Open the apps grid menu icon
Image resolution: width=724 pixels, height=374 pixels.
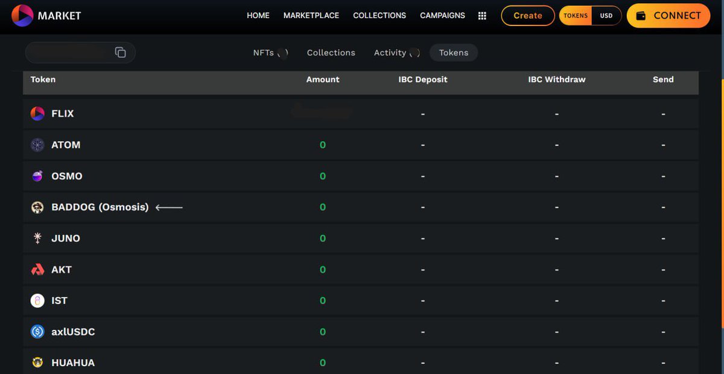pos(482,16)
